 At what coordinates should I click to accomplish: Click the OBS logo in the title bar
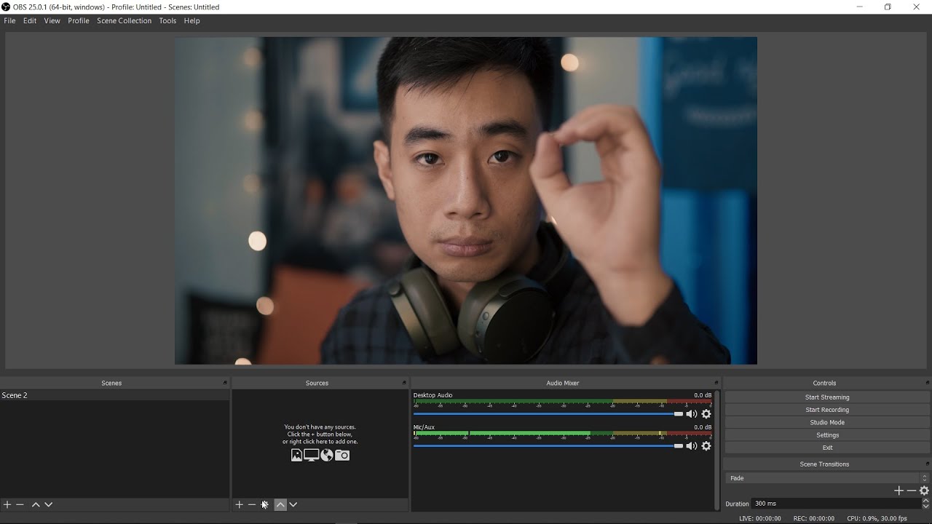6,7
